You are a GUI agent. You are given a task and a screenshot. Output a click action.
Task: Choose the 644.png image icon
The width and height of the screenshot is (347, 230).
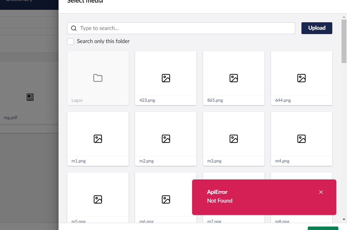click(x=301, y=78)
